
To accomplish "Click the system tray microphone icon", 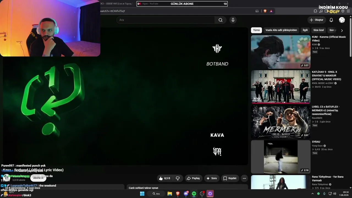I will point(324,194).
